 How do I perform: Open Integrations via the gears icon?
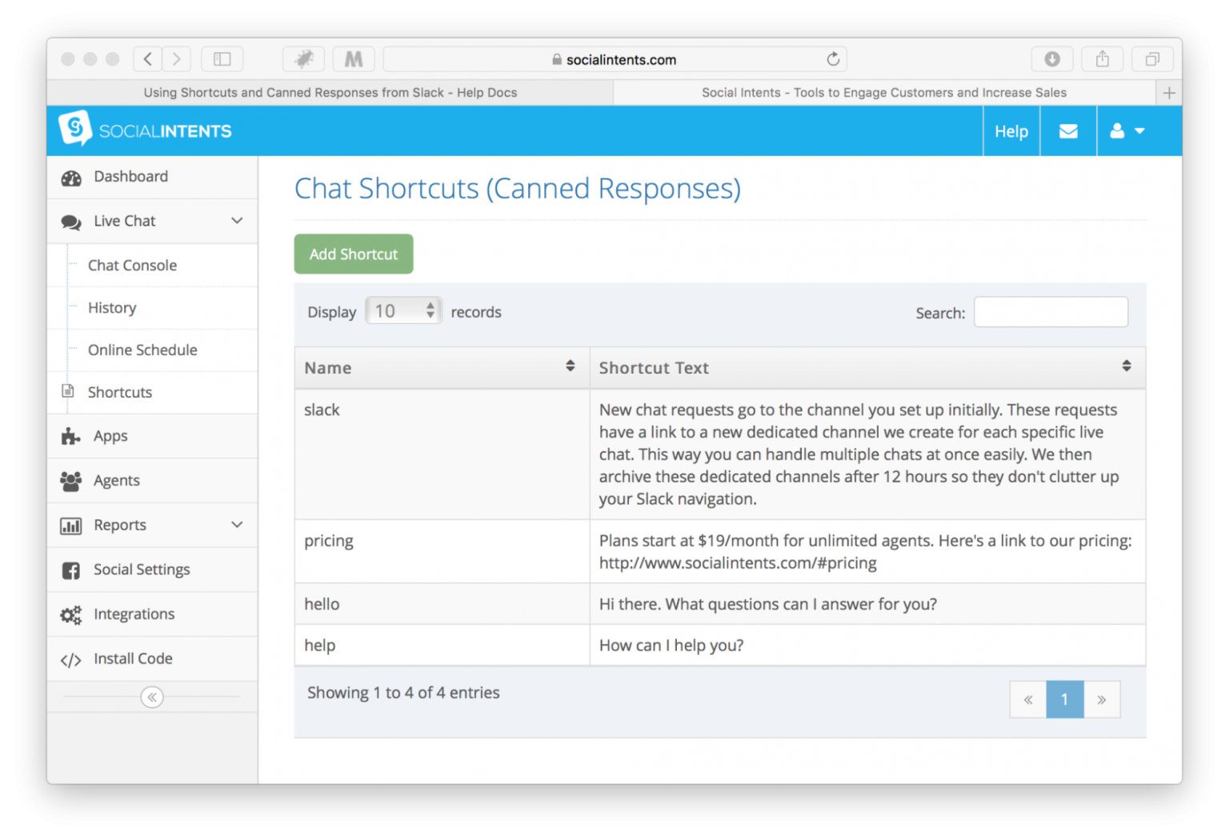[71, 614]
